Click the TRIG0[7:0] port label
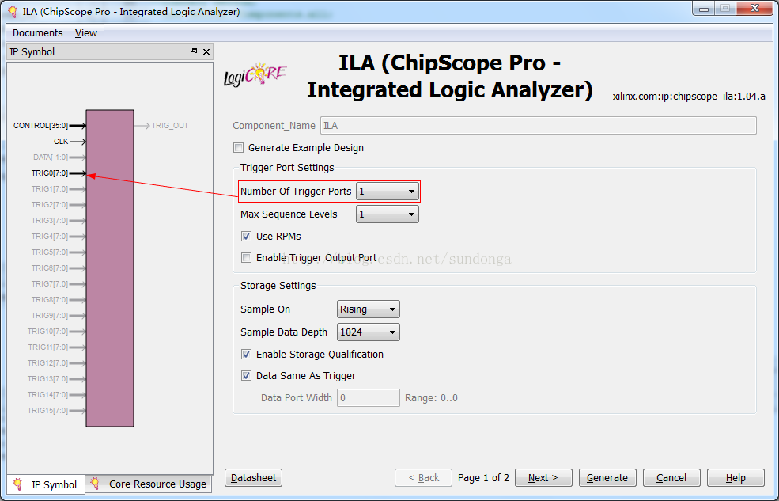 point(50,173)
